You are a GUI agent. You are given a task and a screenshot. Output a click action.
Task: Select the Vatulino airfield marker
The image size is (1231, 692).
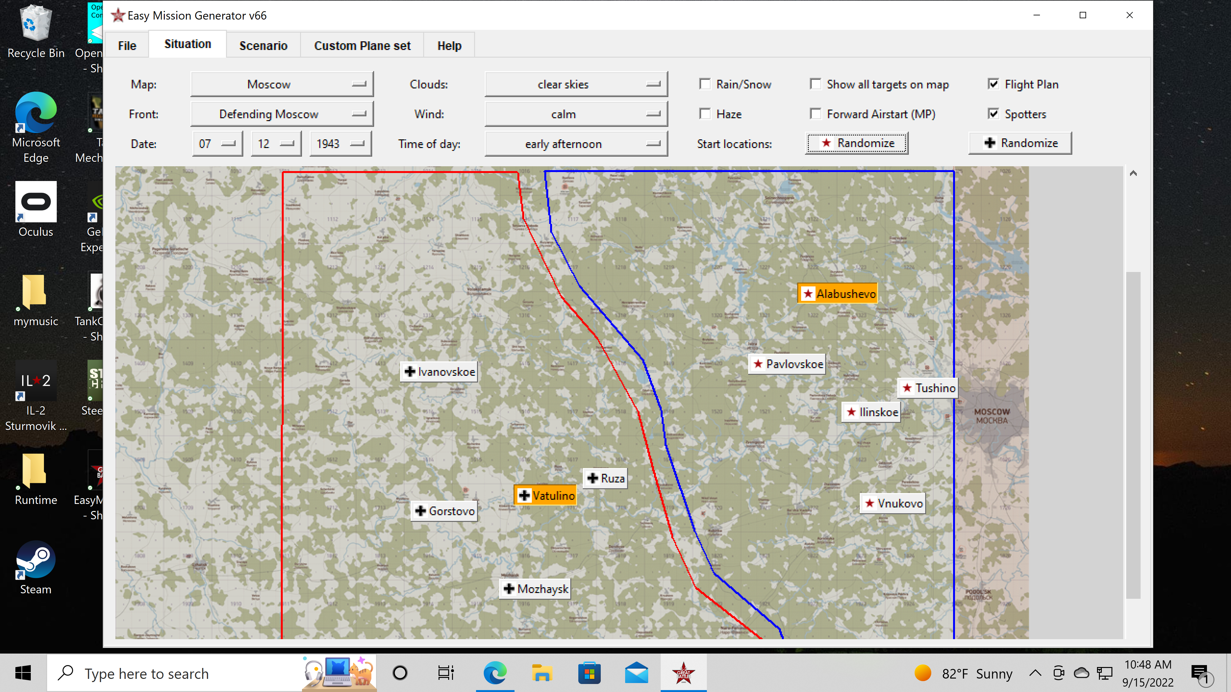click(x=545, y=495)
